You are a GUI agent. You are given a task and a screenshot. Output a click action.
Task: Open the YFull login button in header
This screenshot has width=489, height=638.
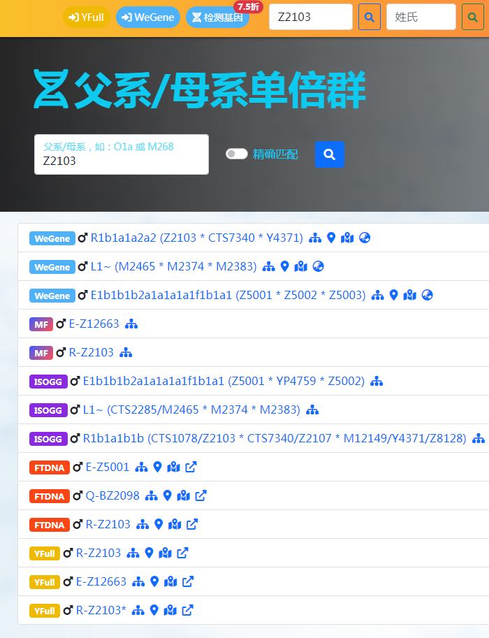(87, 17)
